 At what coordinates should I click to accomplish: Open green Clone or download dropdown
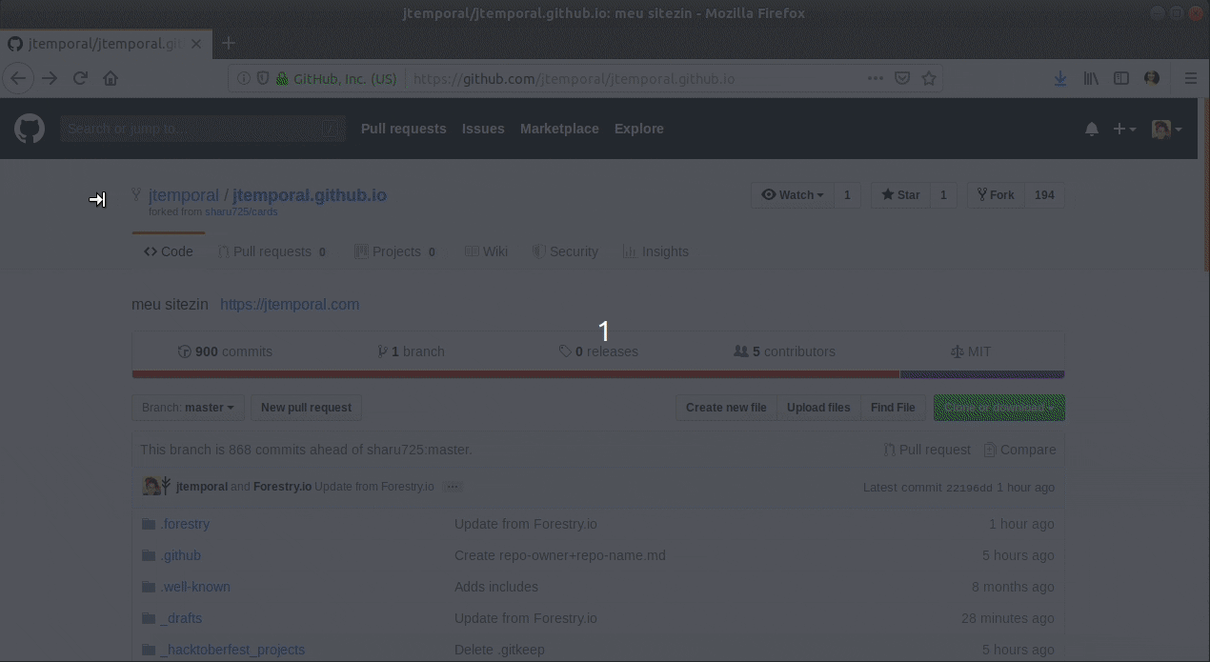(999, 408)
